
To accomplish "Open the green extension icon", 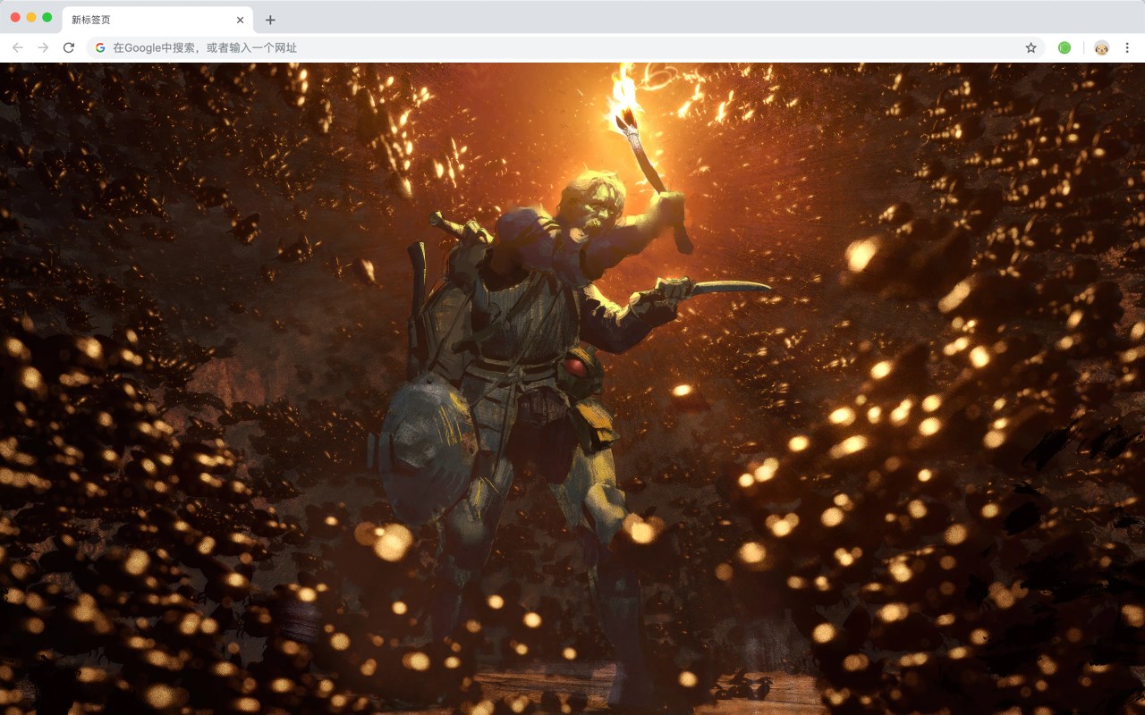I will tap(1064, 47).
